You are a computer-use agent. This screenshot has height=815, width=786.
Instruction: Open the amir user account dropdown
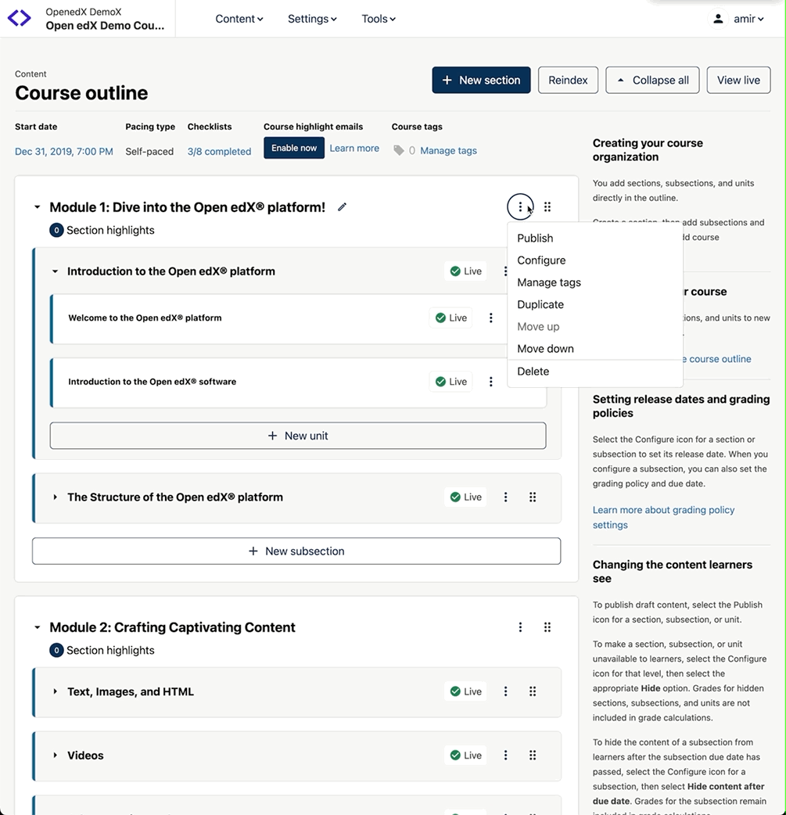[738, 19]
